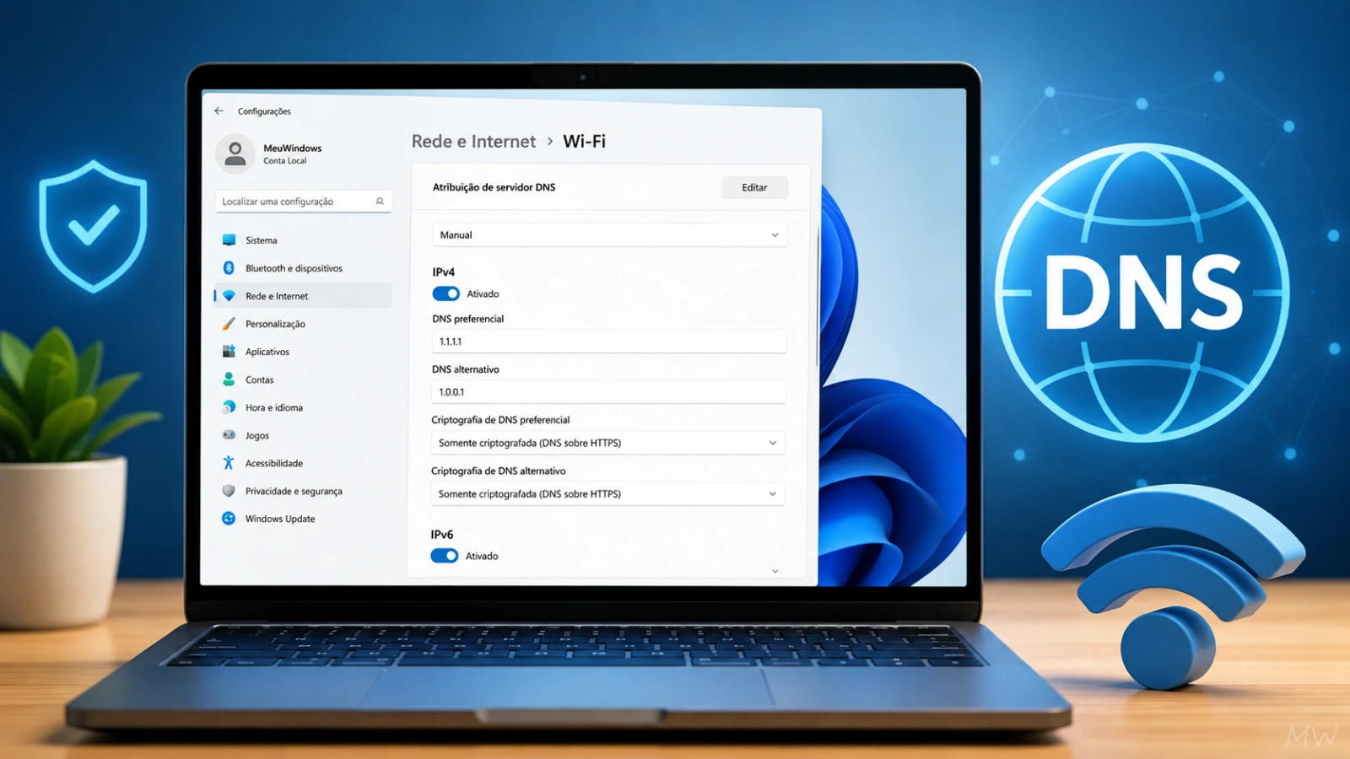1350x759 pixels.
Task: Open Criptografia de DNS preferencial dropdown
Action: 607,443
